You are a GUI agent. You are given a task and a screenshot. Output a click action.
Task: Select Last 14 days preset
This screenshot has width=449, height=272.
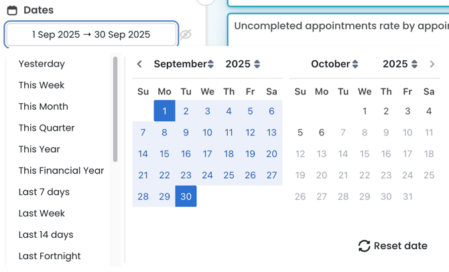coord(46,234)
